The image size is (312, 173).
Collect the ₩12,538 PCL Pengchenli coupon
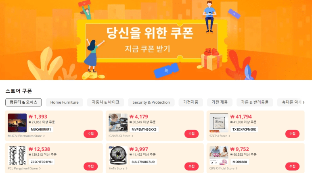point(90,166)
